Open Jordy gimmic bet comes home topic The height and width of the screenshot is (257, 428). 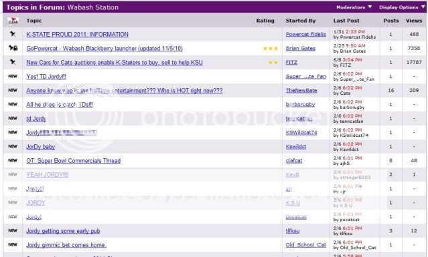click(x=66, y=245)
